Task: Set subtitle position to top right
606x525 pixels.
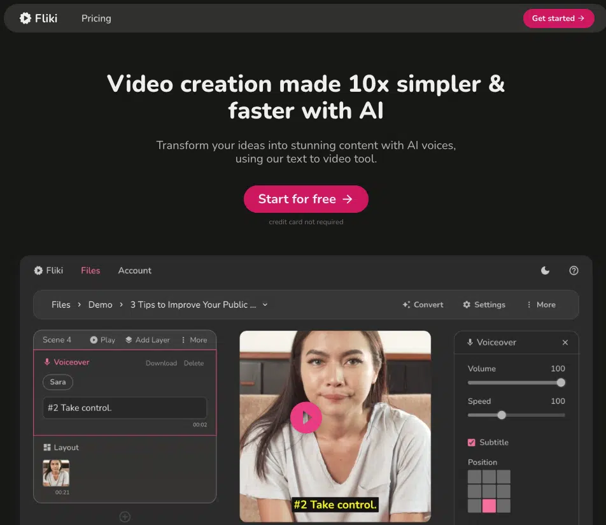Action: tap(504, 477)
